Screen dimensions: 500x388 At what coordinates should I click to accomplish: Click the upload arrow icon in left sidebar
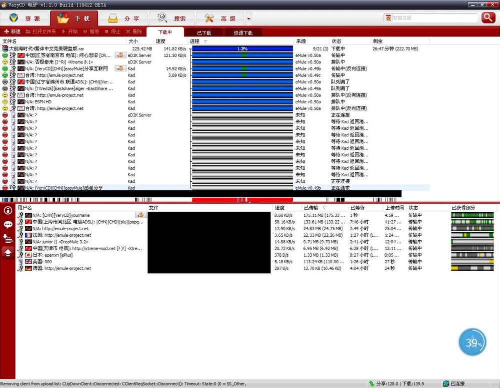tap(7, 253)
